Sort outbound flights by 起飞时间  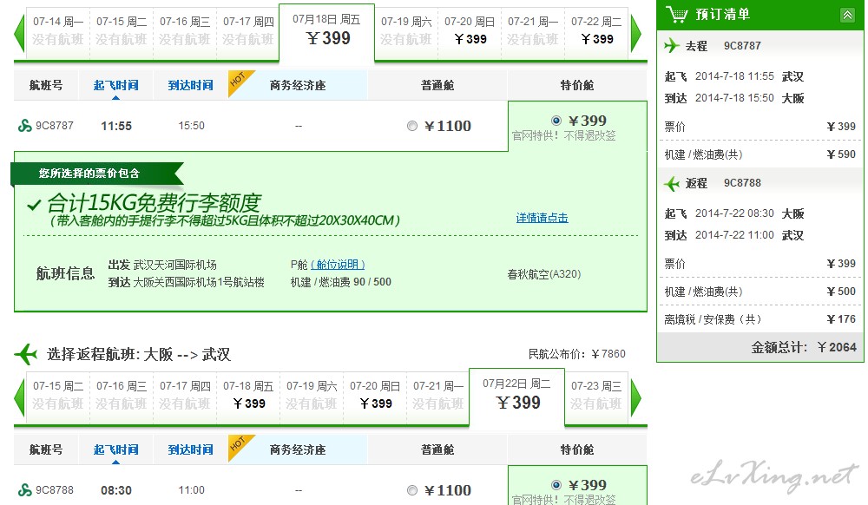(115, 85)
